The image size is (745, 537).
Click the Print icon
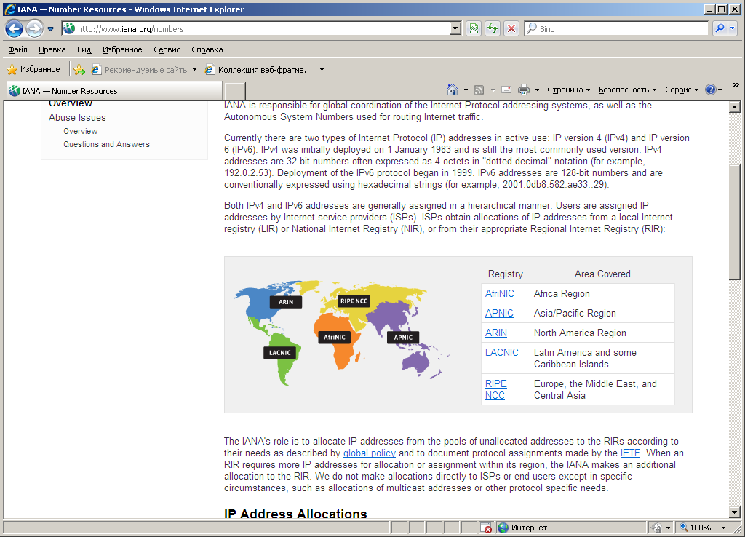tap(524, 89)
